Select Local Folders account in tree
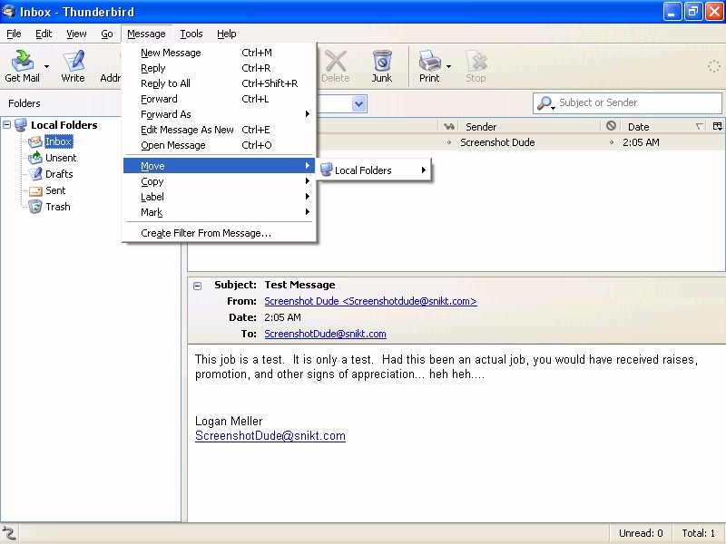The width and height of the screenshot is (726, 544). (x=64, y=125)
